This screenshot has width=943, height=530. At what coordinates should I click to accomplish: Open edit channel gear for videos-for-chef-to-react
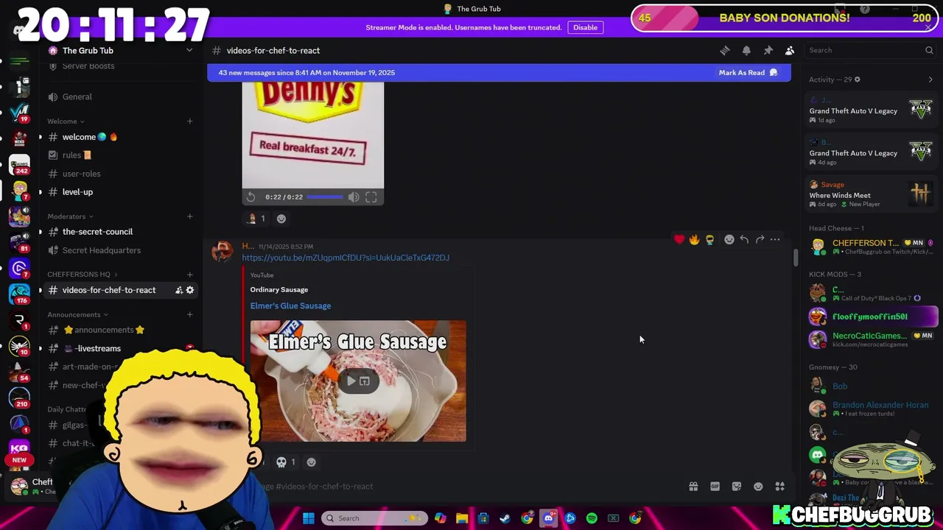pos(190,290)
